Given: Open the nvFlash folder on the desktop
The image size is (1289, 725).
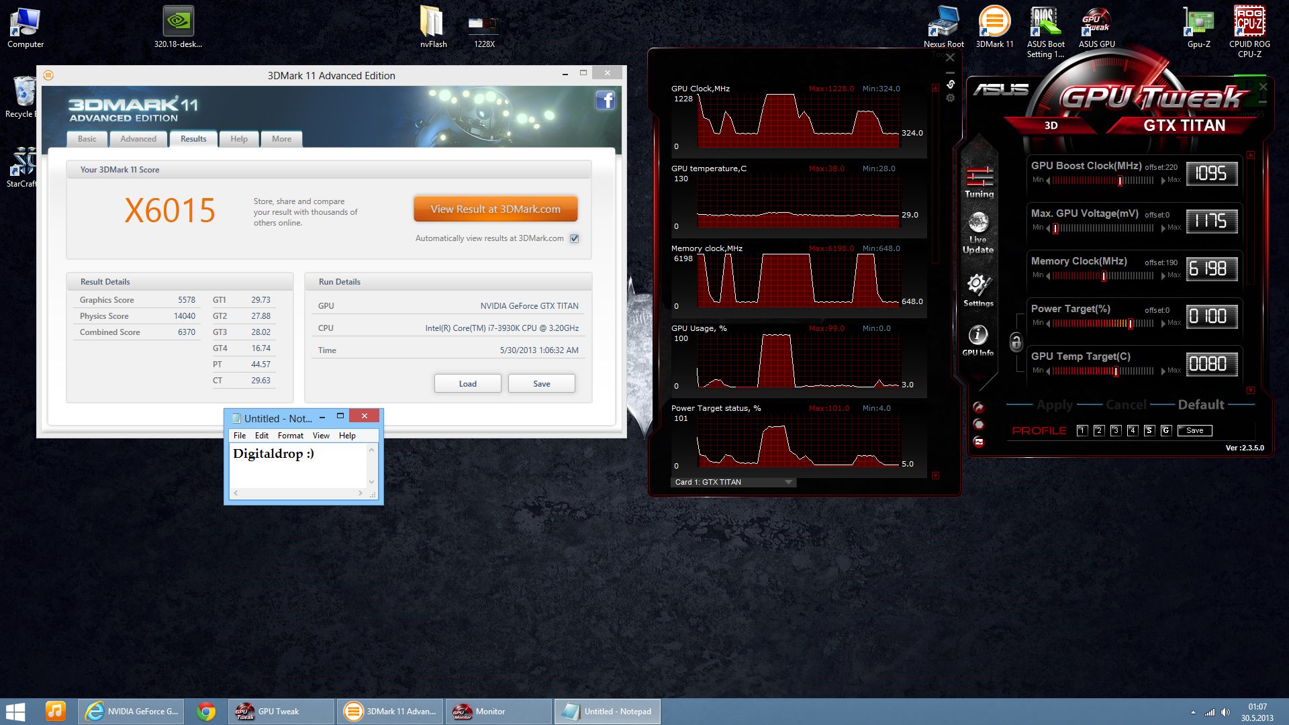Looking at the screenshot, I should tap(433, 28).
